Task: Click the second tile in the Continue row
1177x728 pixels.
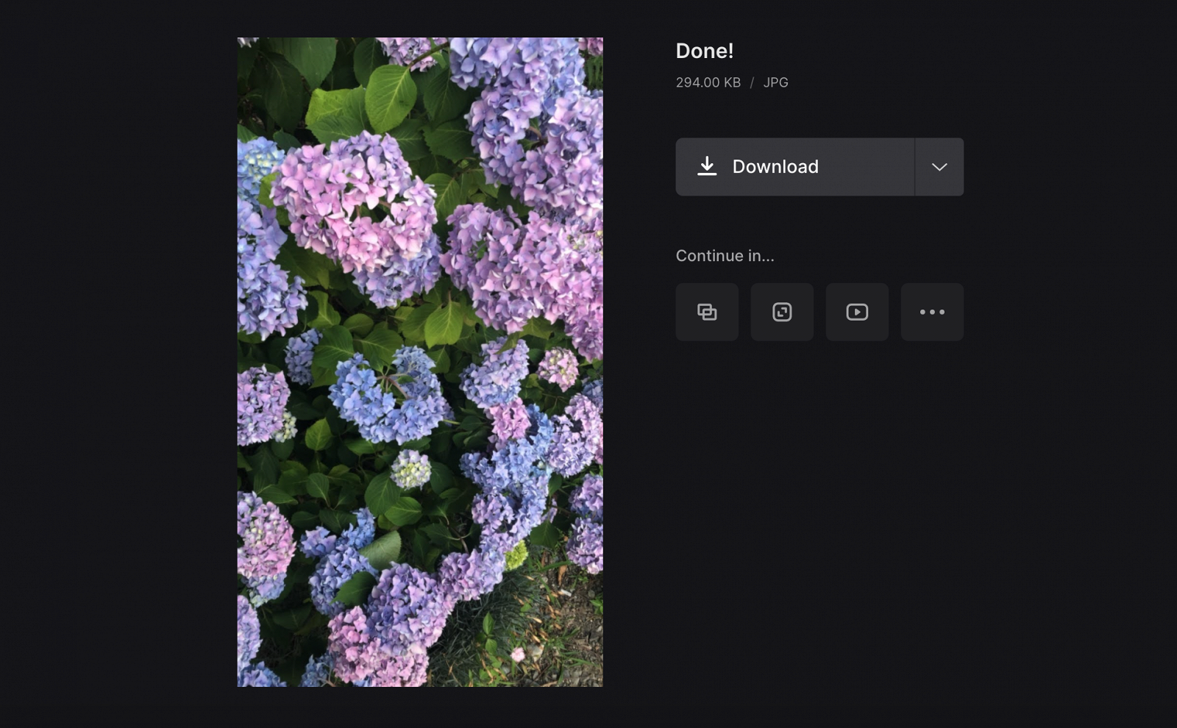Action: 781,312
